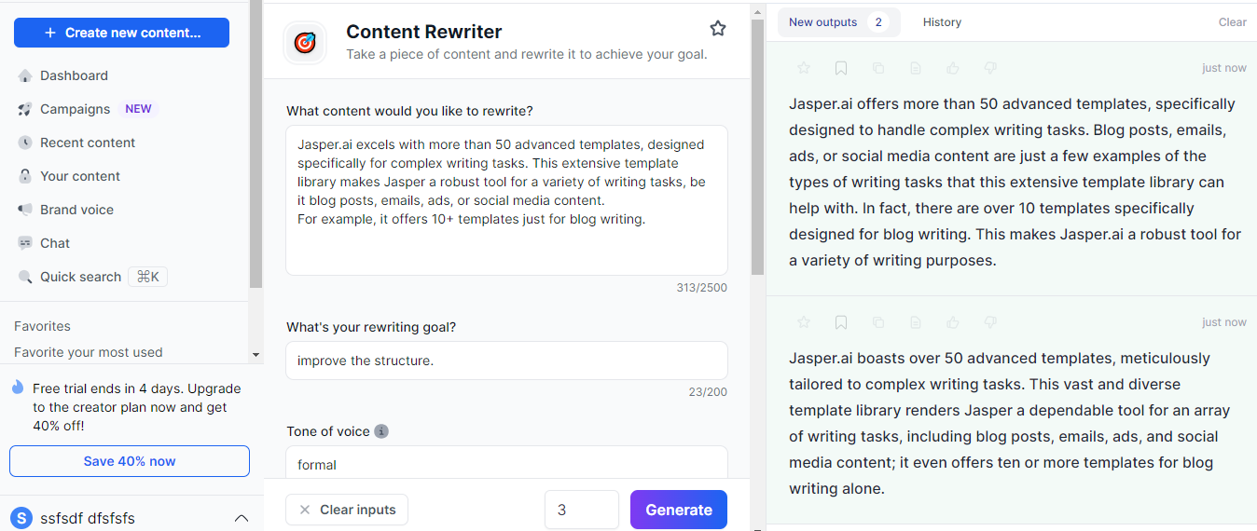Click the rewriting goal input field
This screenshot has height=531, width=1257.
[x=506, y=361]
